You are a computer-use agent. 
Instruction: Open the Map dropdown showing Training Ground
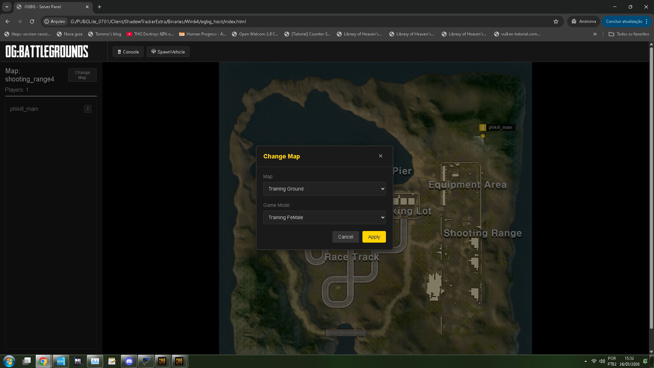[x=324, y=189]
